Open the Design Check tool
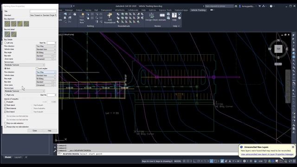Viewport: 297px width, 167px height. tap(151, 17)
